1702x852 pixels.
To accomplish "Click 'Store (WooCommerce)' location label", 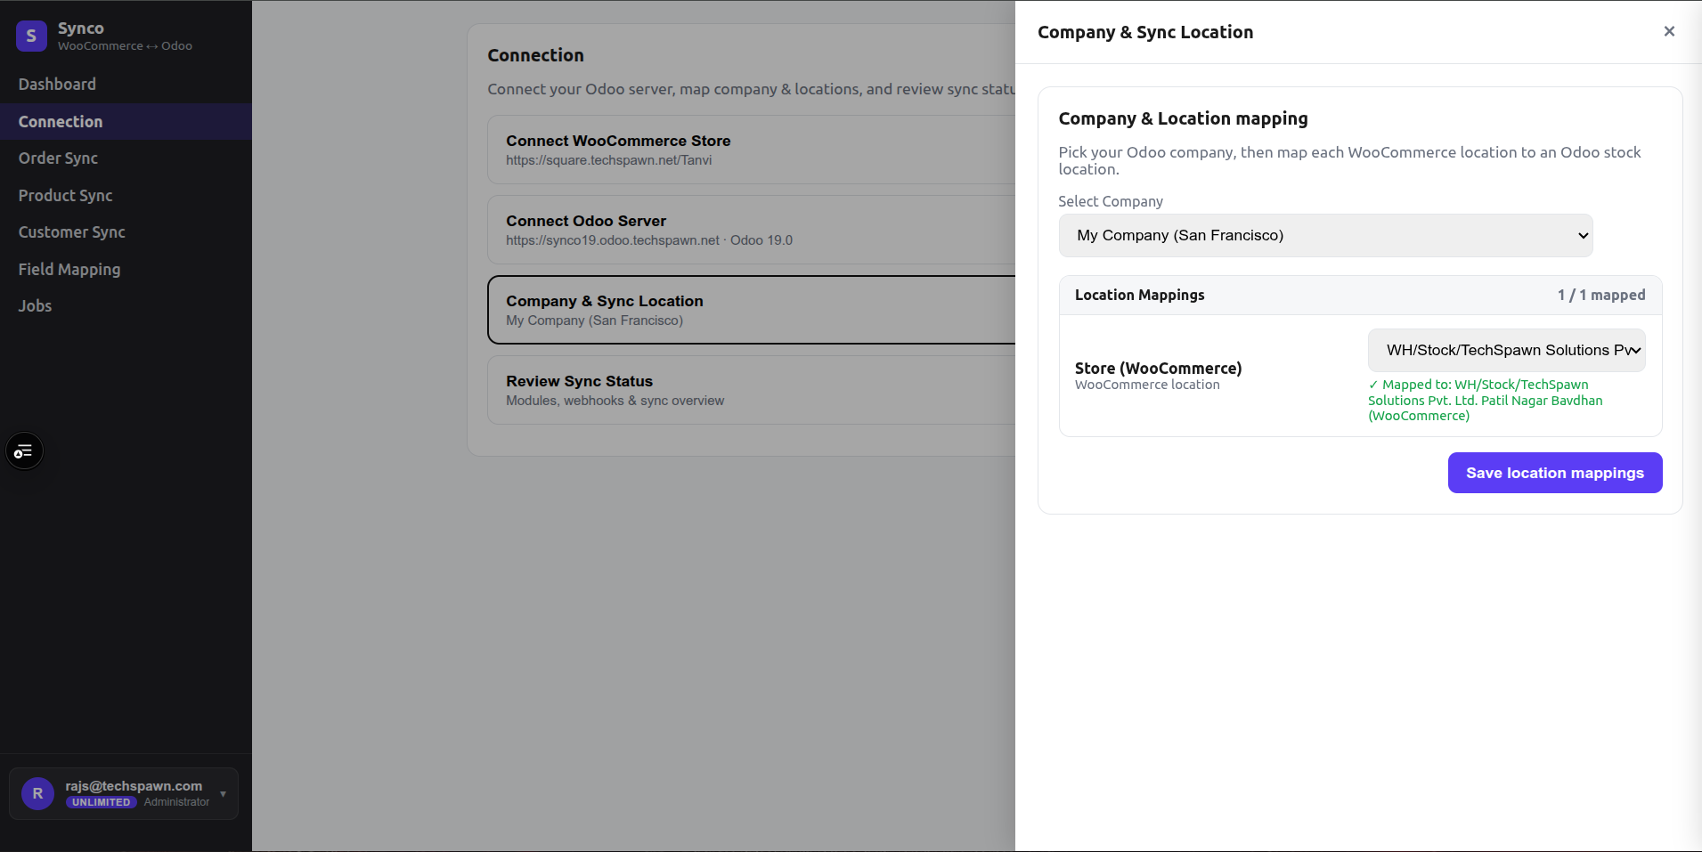I will (1158, 368).
